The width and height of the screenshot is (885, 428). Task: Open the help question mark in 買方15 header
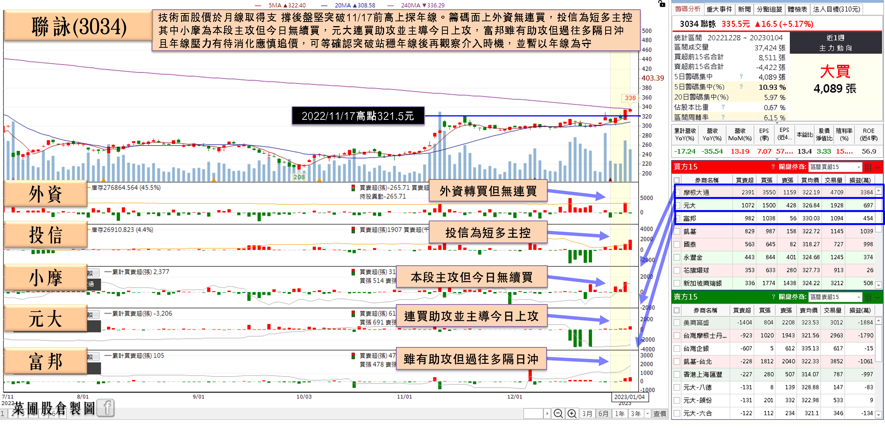773,167
